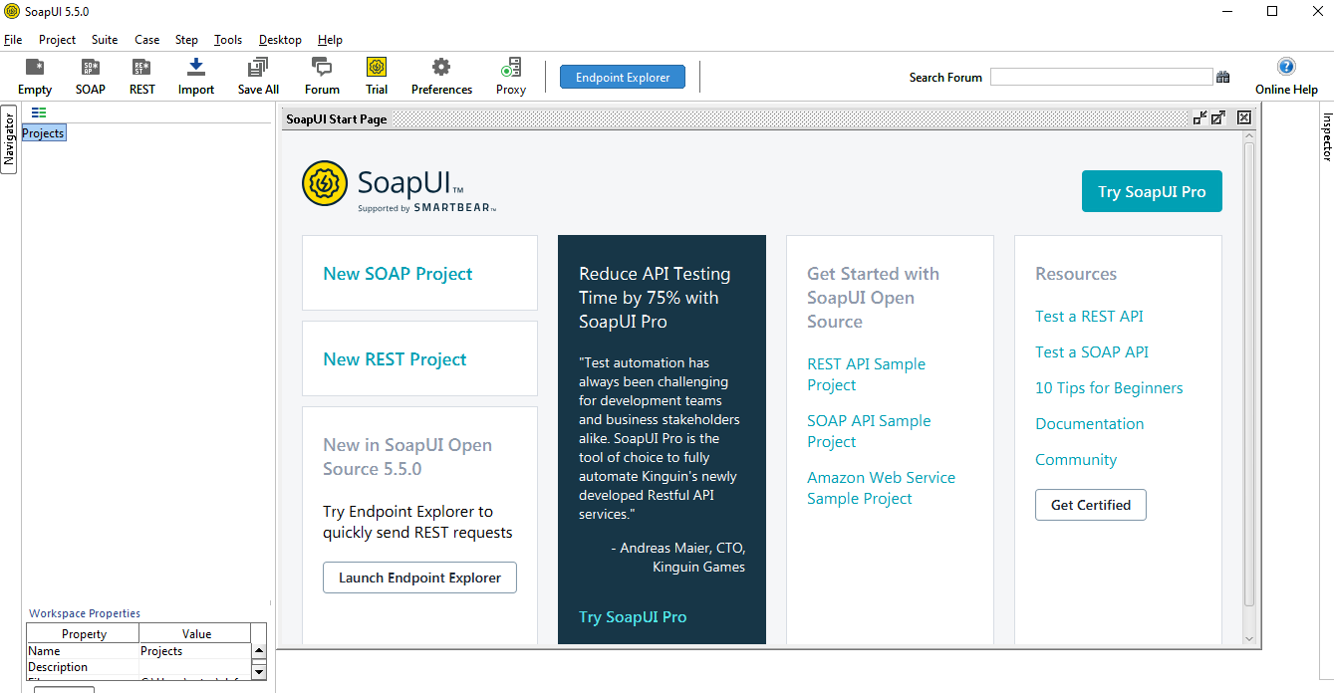Click the Endpoint Explorer button
Image resolution: width=1334 pixels, height=693 pixels.
tap(623, 78)
